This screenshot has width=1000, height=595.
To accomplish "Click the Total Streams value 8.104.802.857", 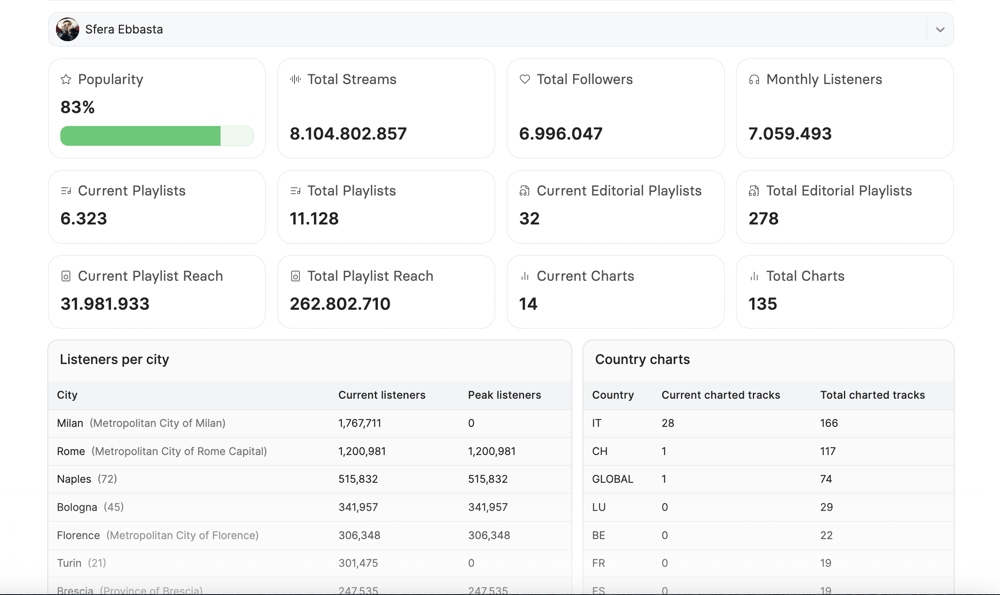I will point(348,133).
